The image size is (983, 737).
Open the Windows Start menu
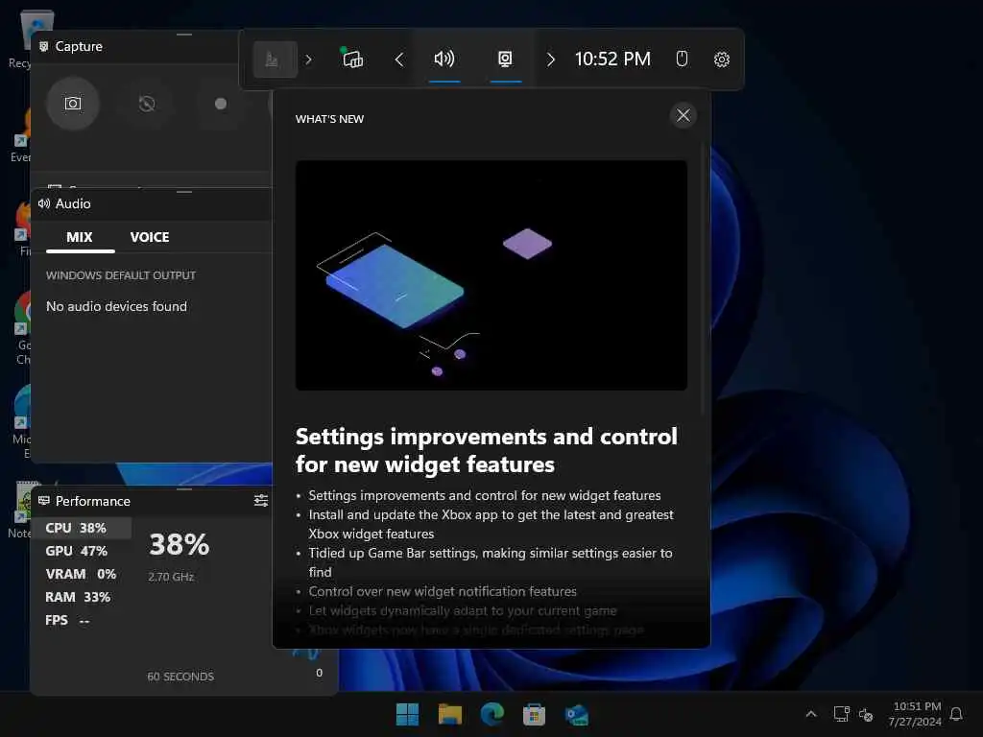(x=407, y=714)
